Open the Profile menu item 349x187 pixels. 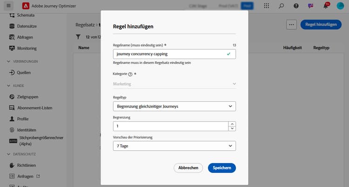tap(23, 119)
